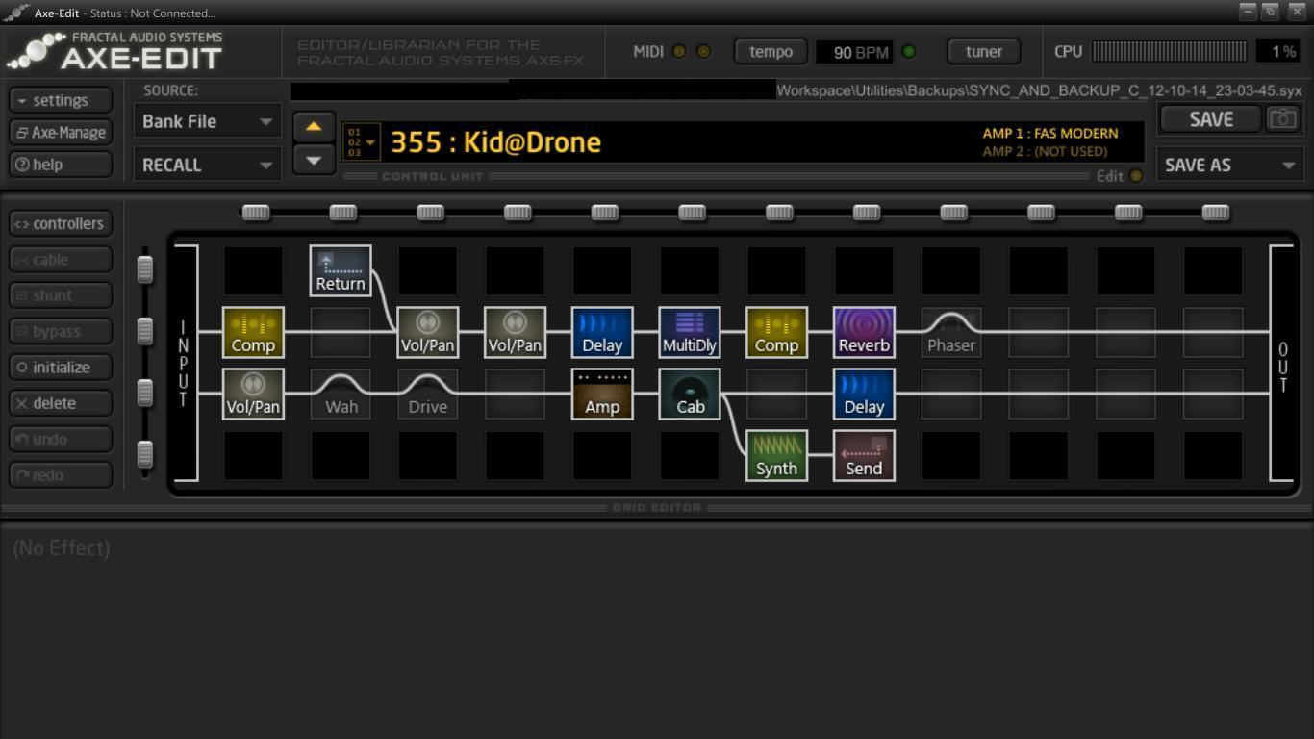
Task: Select the Amp block
Action: coord(602,394)
